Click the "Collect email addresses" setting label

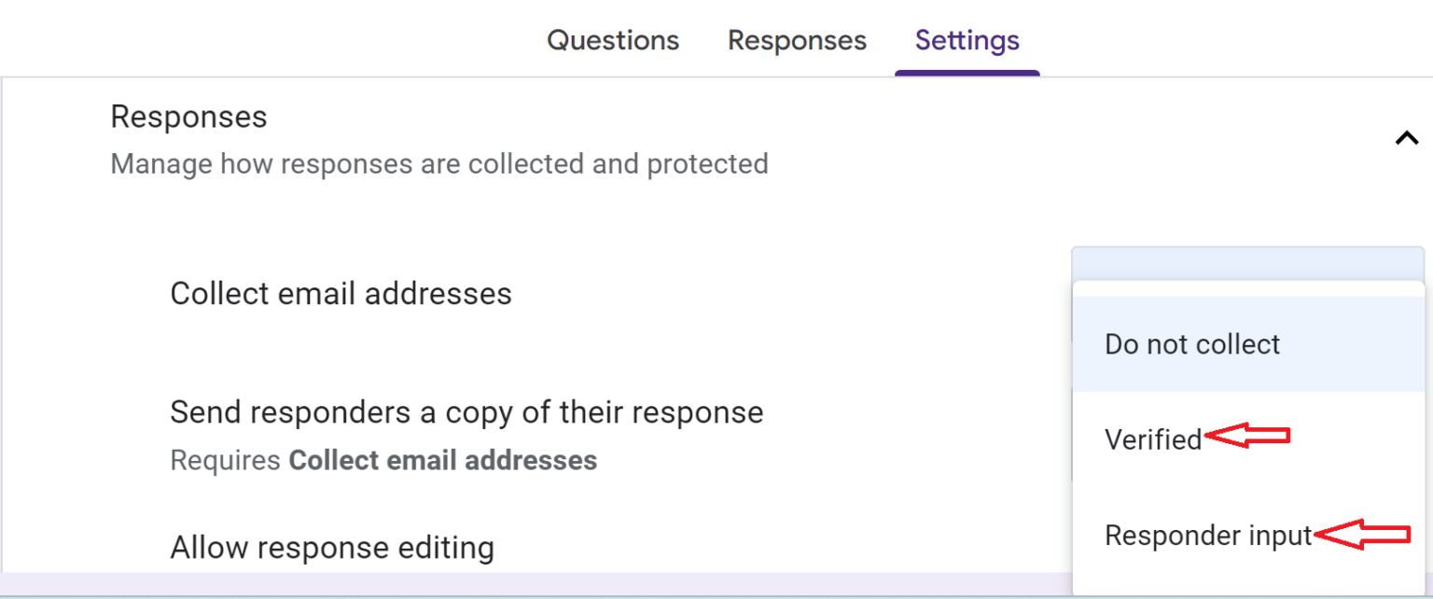tap(341, 294)
